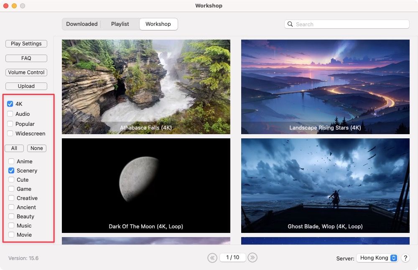Click the search magnifier icon
Viewport: 418px width, 270px height.
[x=290, y=24]
